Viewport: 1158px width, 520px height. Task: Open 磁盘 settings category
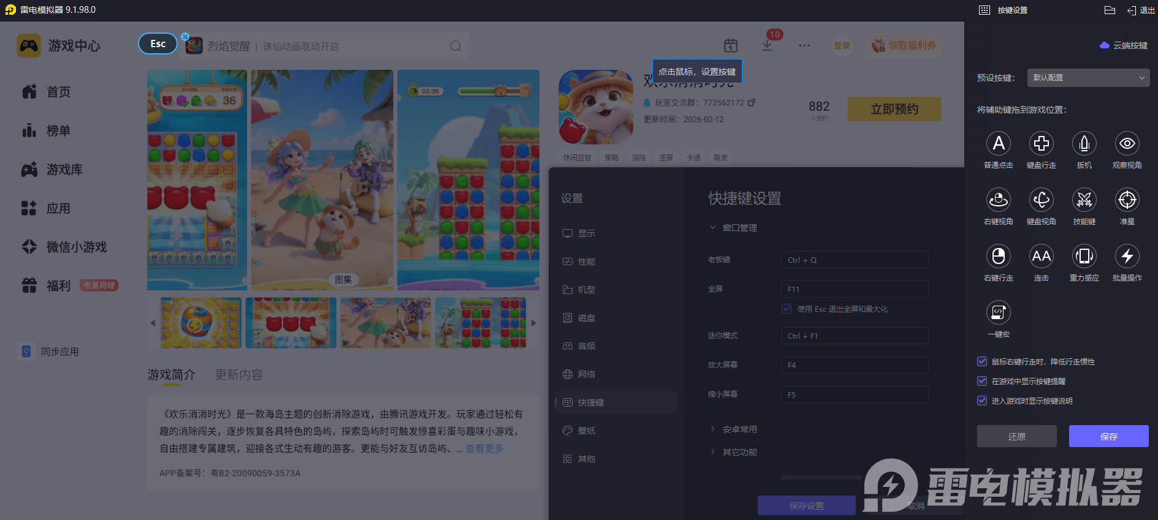[x=579, y=318]
